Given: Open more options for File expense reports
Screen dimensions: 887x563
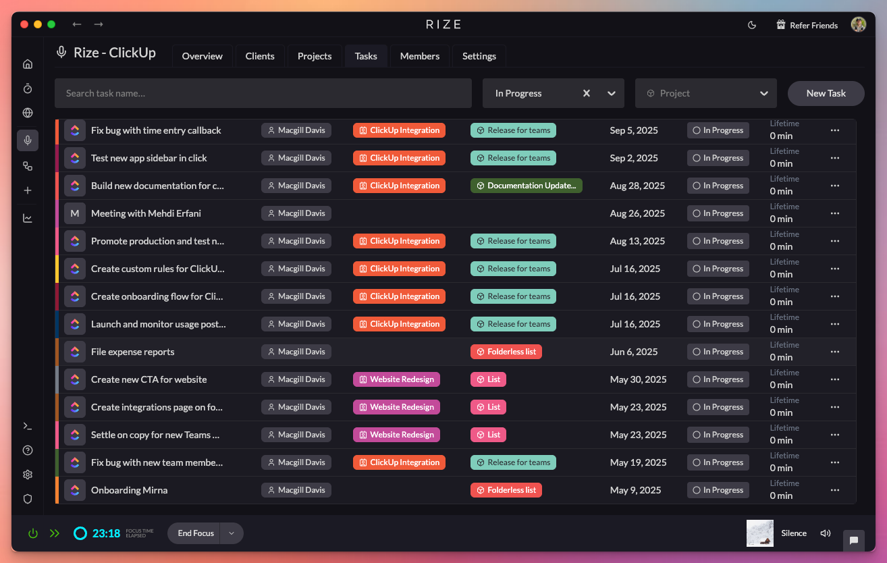Looking at the screenshot, I should point(835,352).
